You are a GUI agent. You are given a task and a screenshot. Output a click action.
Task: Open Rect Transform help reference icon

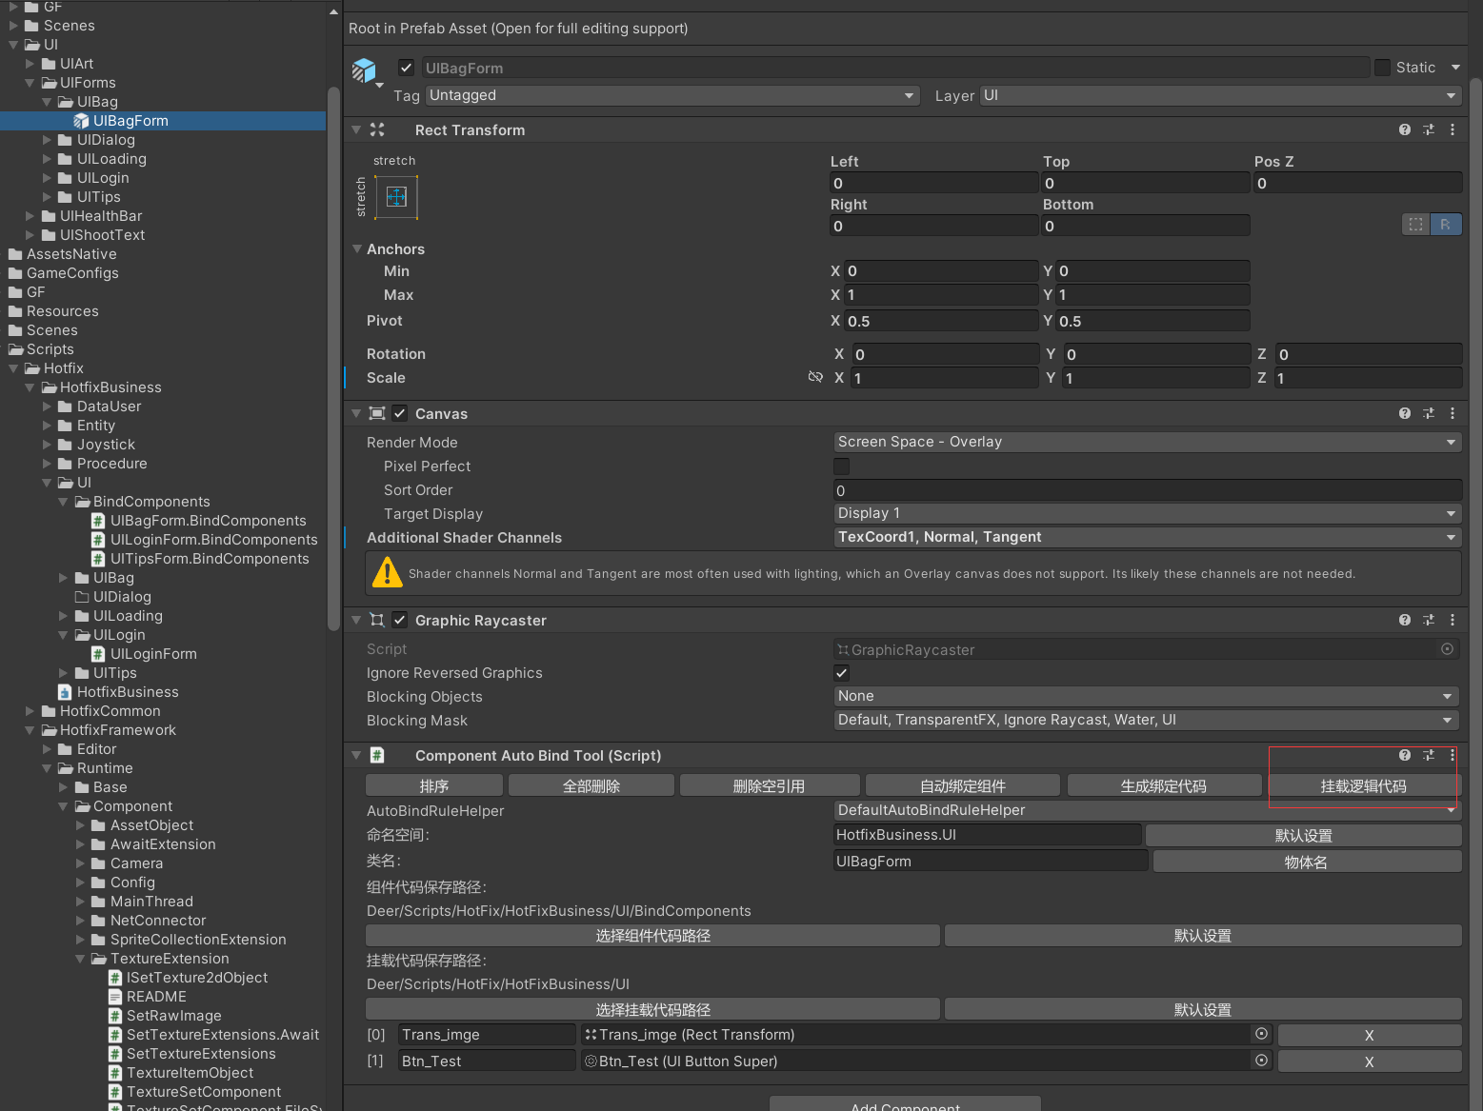click(1405, 129)
